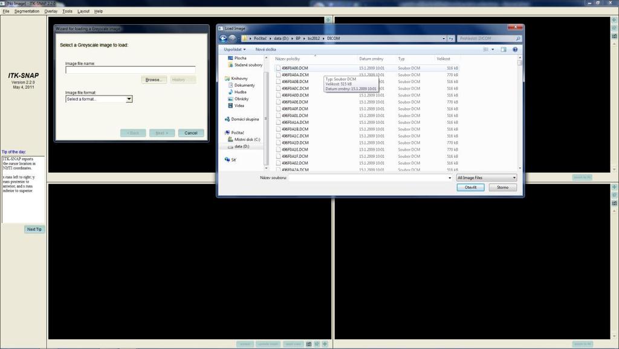Click the Browse... button in the wizard
Viewport: 619px width, 349px height.
[x=154, y=80]
